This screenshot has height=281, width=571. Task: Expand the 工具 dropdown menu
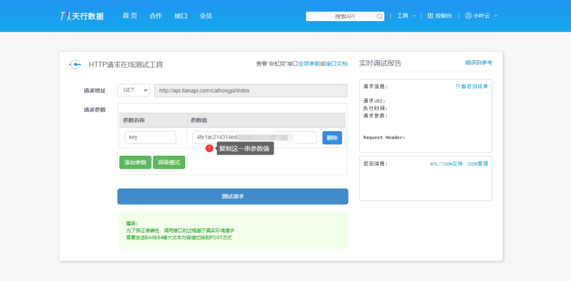(x=405, y=16)
